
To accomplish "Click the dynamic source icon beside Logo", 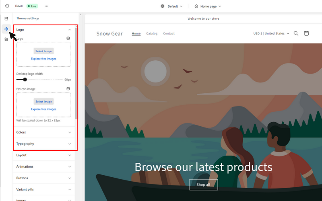I will tap(68, 38).
